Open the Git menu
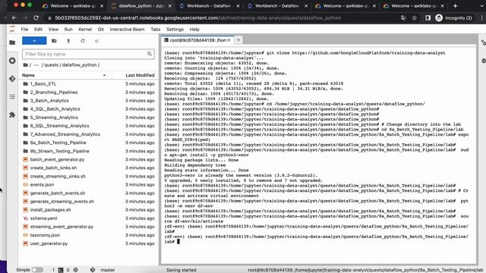This screenshot has width=486, height=273. [100, 30]
